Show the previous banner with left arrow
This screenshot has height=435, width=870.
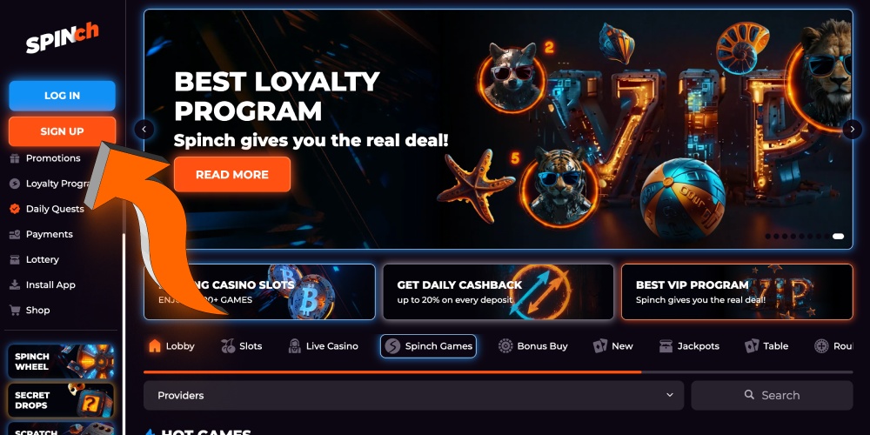pos(144,130)
